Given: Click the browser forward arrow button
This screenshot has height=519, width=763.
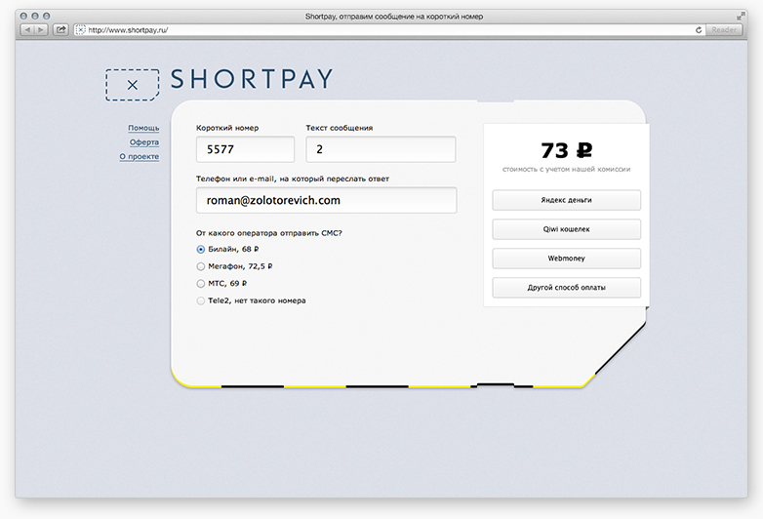Looking at the screenshot, I should pos(41,30).
